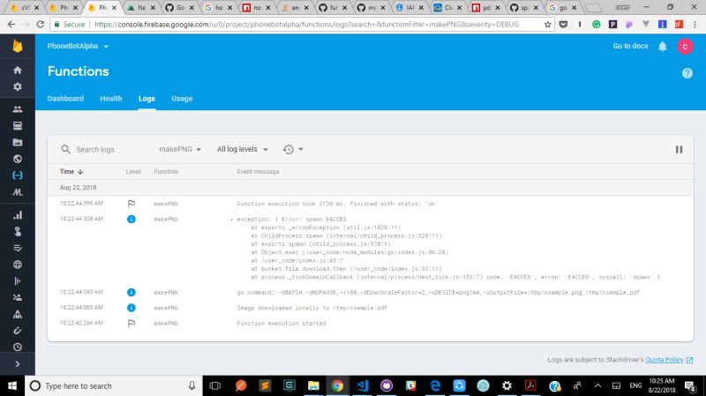Viewport: 706px width, 396px height.
Task: Open the checklist lines icon in sidebar
Action: (x=18, y=248)
